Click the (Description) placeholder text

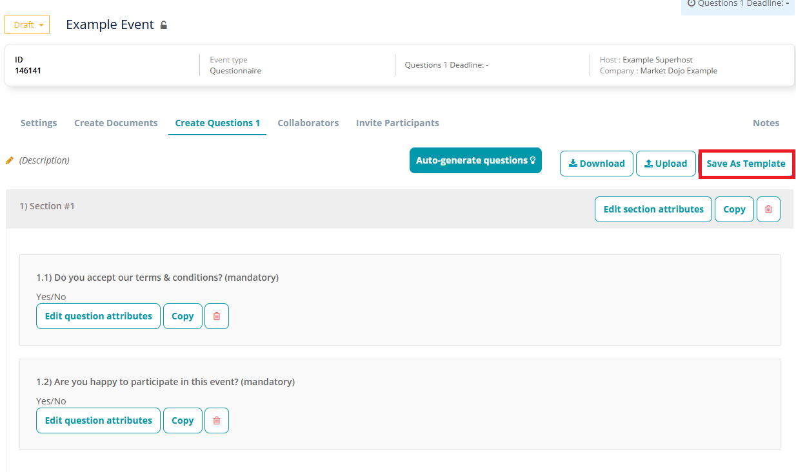(x=45, y=160)
